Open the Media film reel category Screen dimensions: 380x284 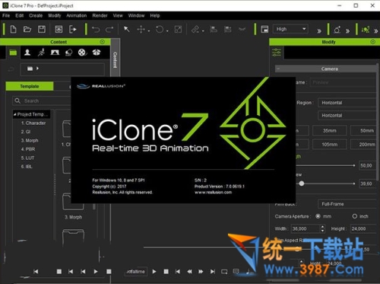(82, 53)
